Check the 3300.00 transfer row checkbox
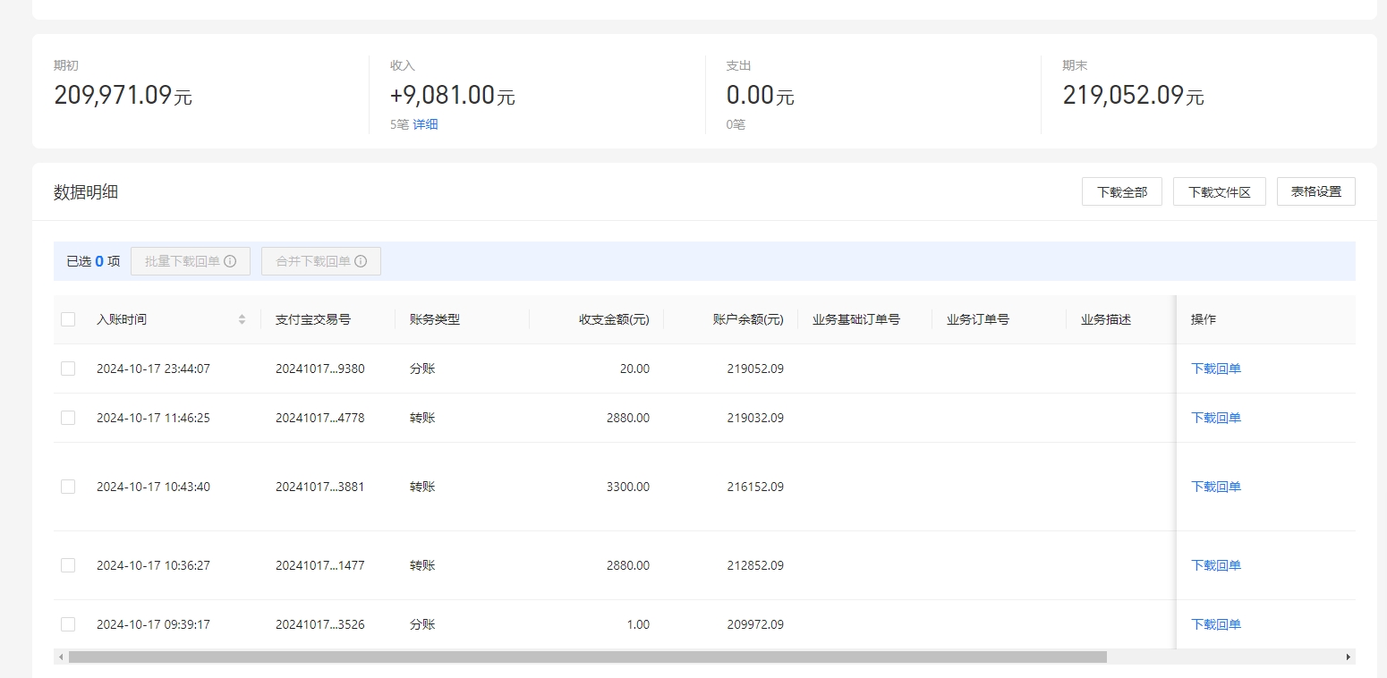Image resolution: width=1387 pixels, height=678 pixels. (x=68, y=486)
